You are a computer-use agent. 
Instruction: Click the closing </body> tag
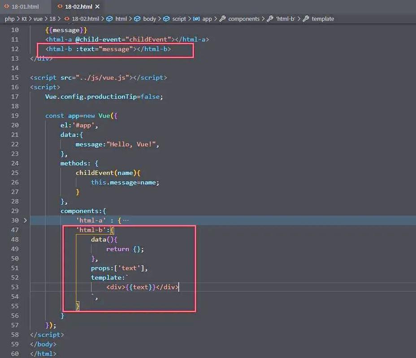tap(43, 344)
